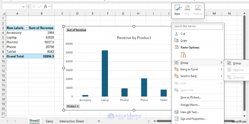Go to next sheet tab arrow
The image size is (249, 124).
(15, 121)
